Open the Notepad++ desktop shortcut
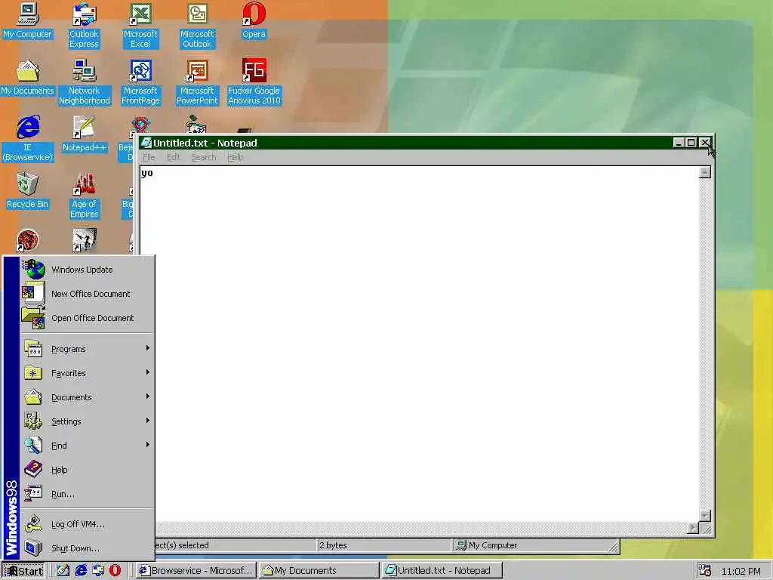Viewport: 773px width, 580px height. 84,134
